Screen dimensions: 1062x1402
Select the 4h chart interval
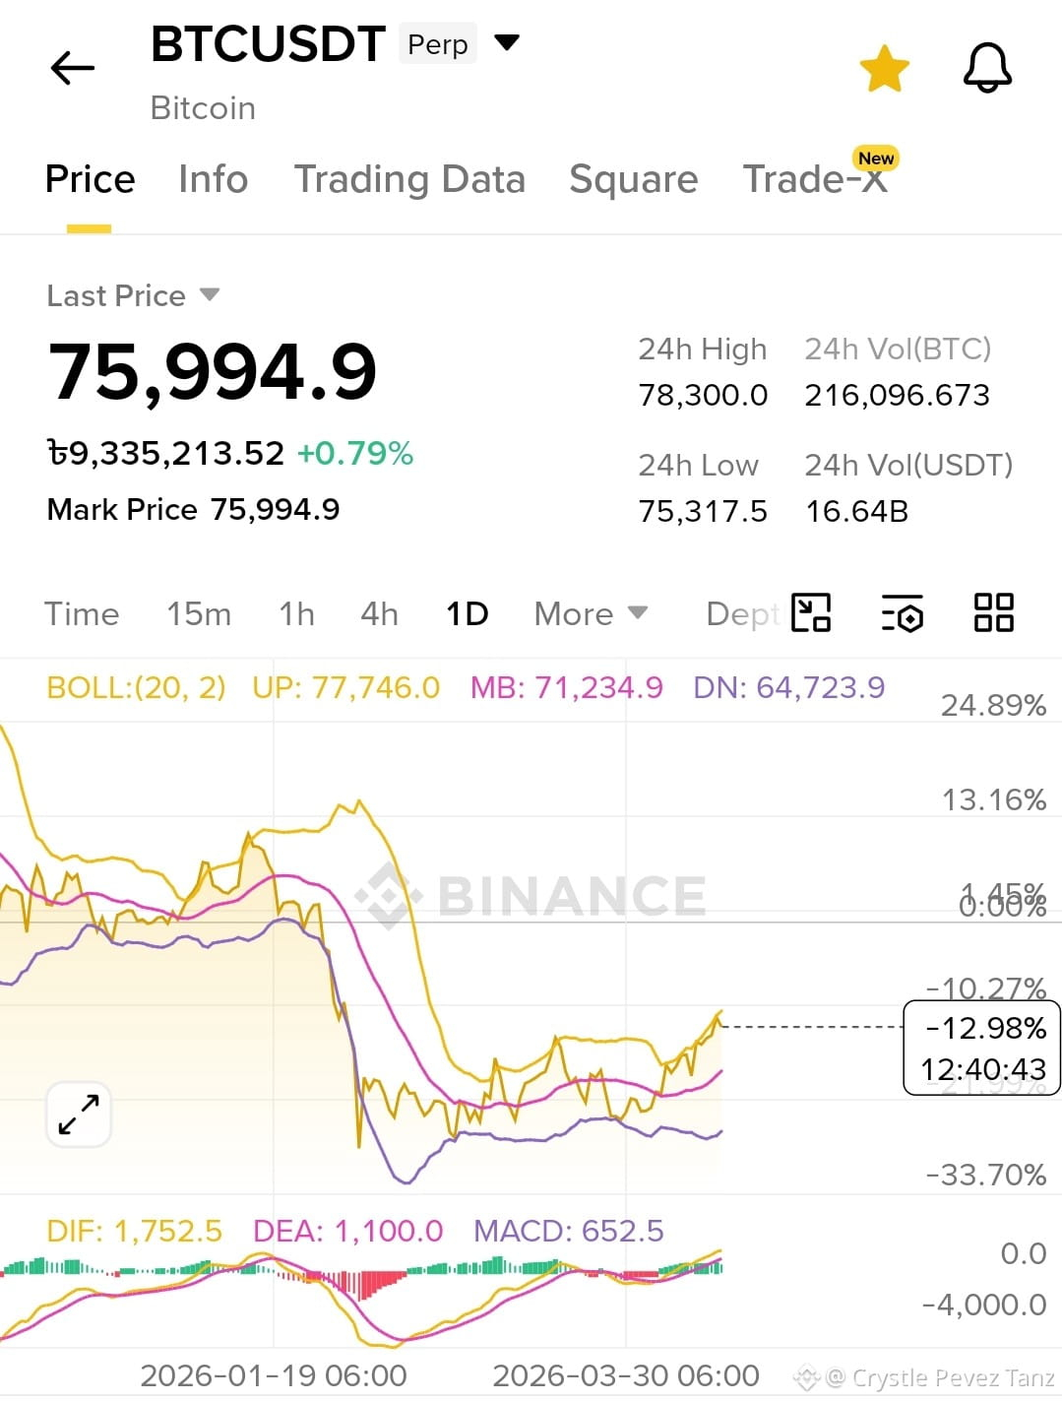[379, 613]
